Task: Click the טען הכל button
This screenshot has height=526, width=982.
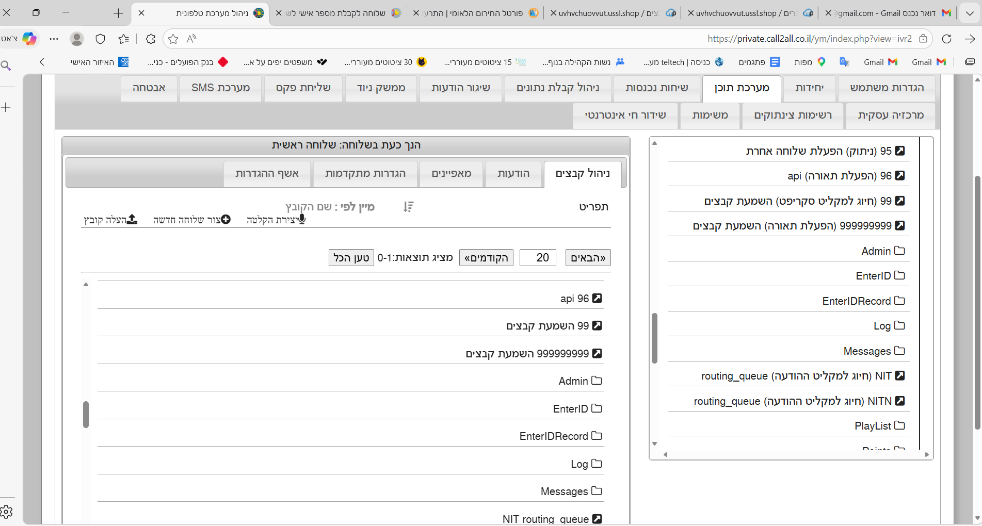Action: point(351,257)
